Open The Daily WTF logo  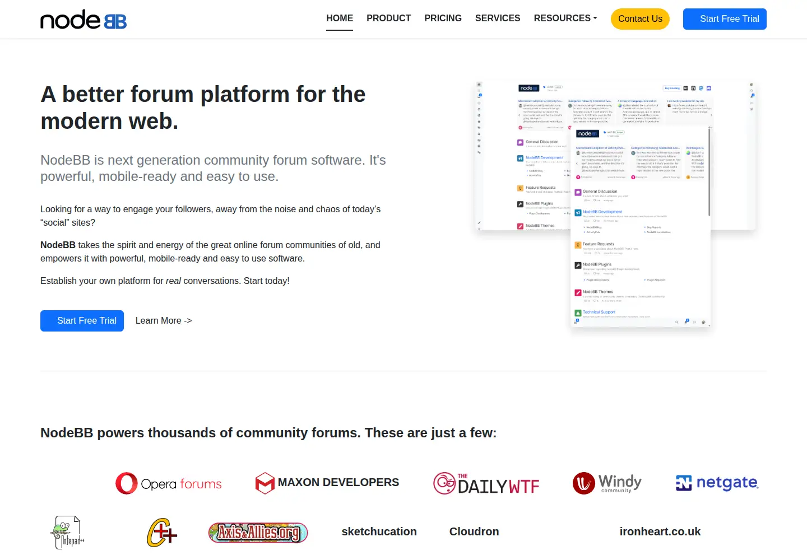486,483
